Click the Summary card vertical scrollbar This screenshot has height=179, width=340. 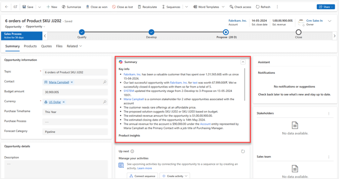tap(245, 84)
